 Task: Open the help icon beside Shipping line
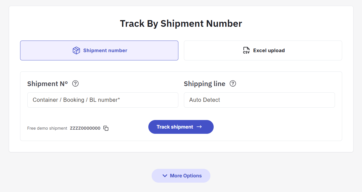pos(233,84)
